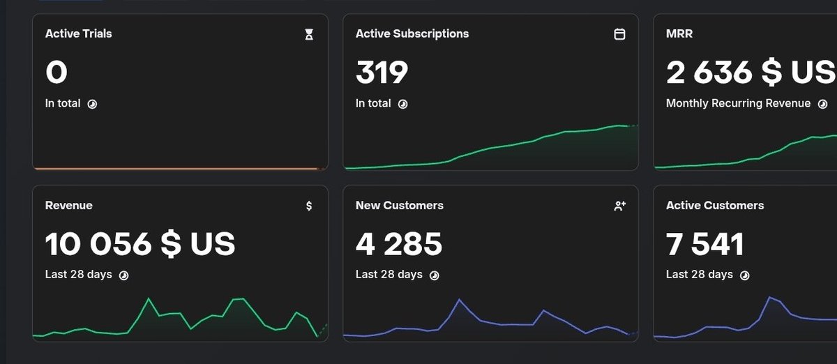
Task: Select the Active Trials card title
Action: (79, 33)
